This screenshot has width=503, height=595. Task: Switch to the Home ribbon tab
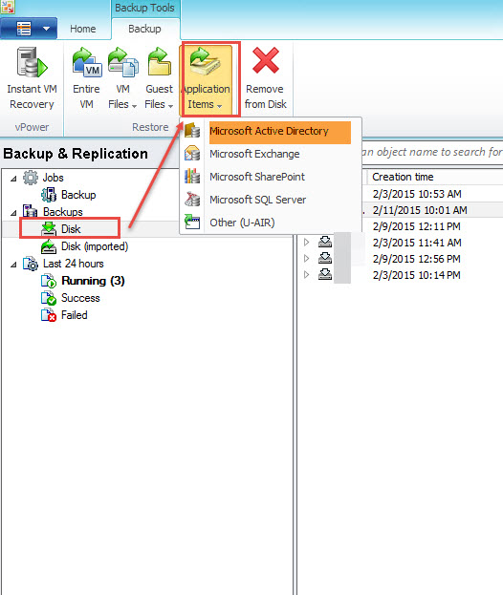point(83,29)
